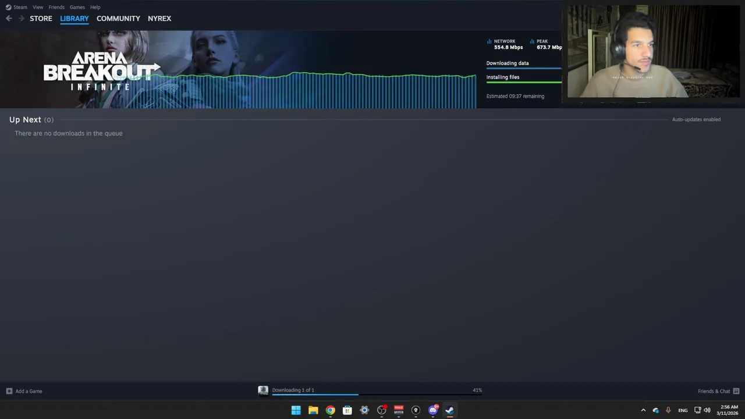Viewport: 745px width, 419px height.
Task: Click the webcam overlay feed
Action: pyautogui.click(x=654, y=52)
